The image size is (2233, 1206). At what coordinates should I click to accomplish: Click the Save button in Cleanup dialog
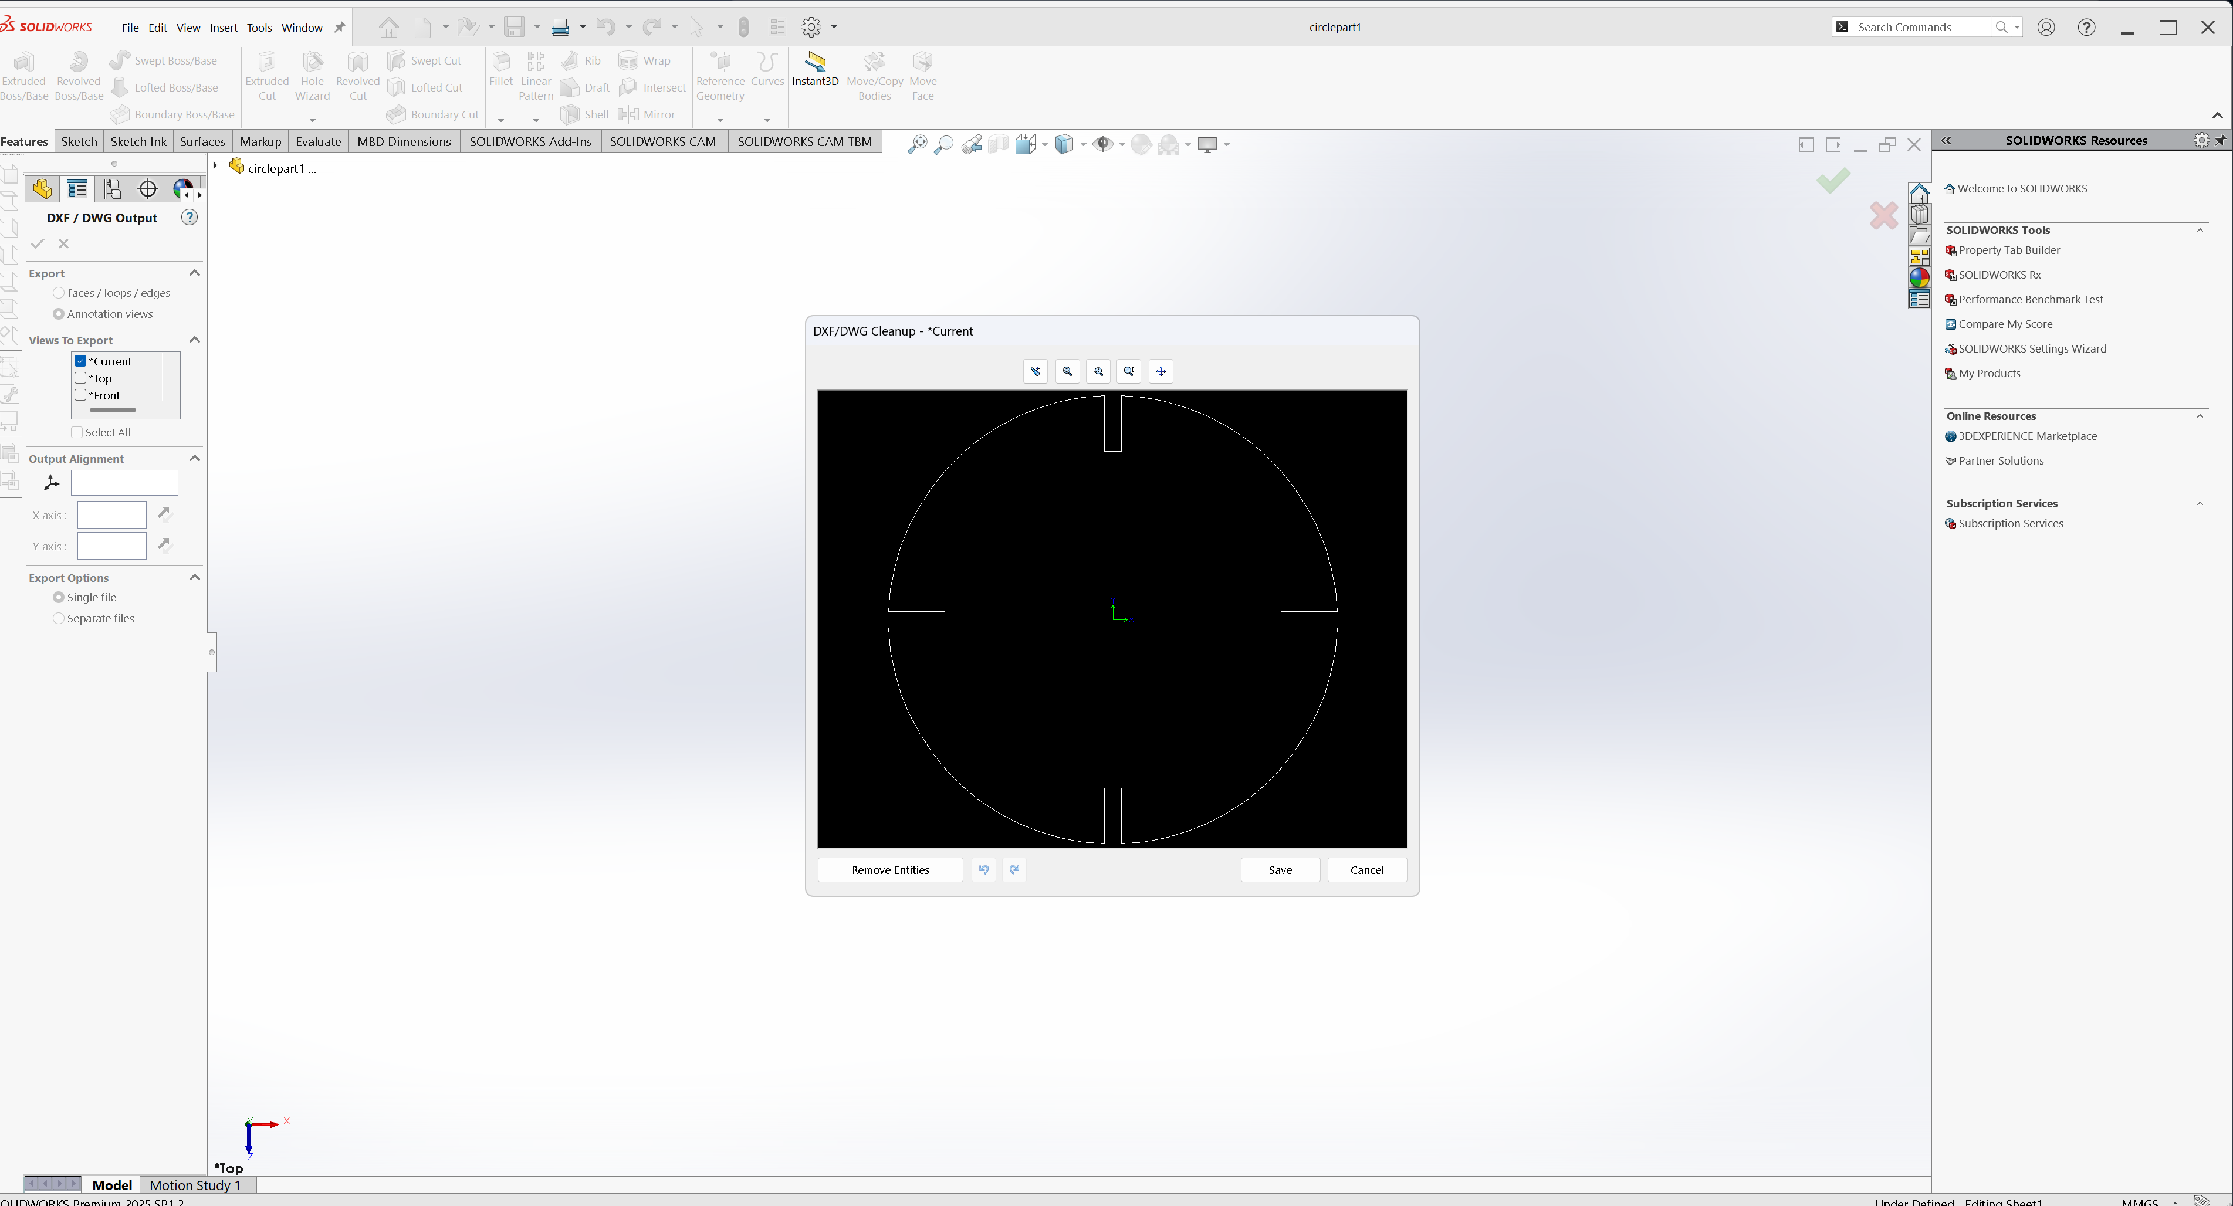coord(1280,870)
